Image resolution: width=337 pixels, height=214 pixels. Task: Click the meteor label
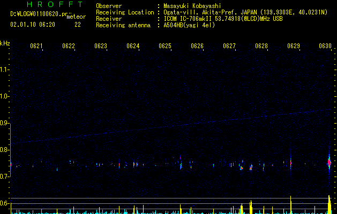76,17
